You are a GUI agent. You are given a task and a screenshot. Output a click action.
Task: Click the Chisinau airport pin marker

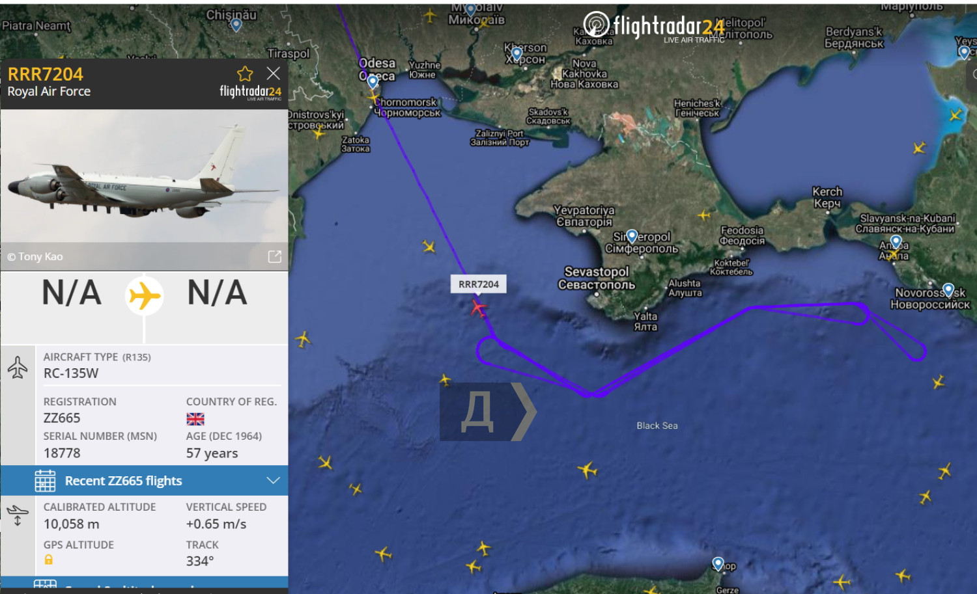[236, 25]
